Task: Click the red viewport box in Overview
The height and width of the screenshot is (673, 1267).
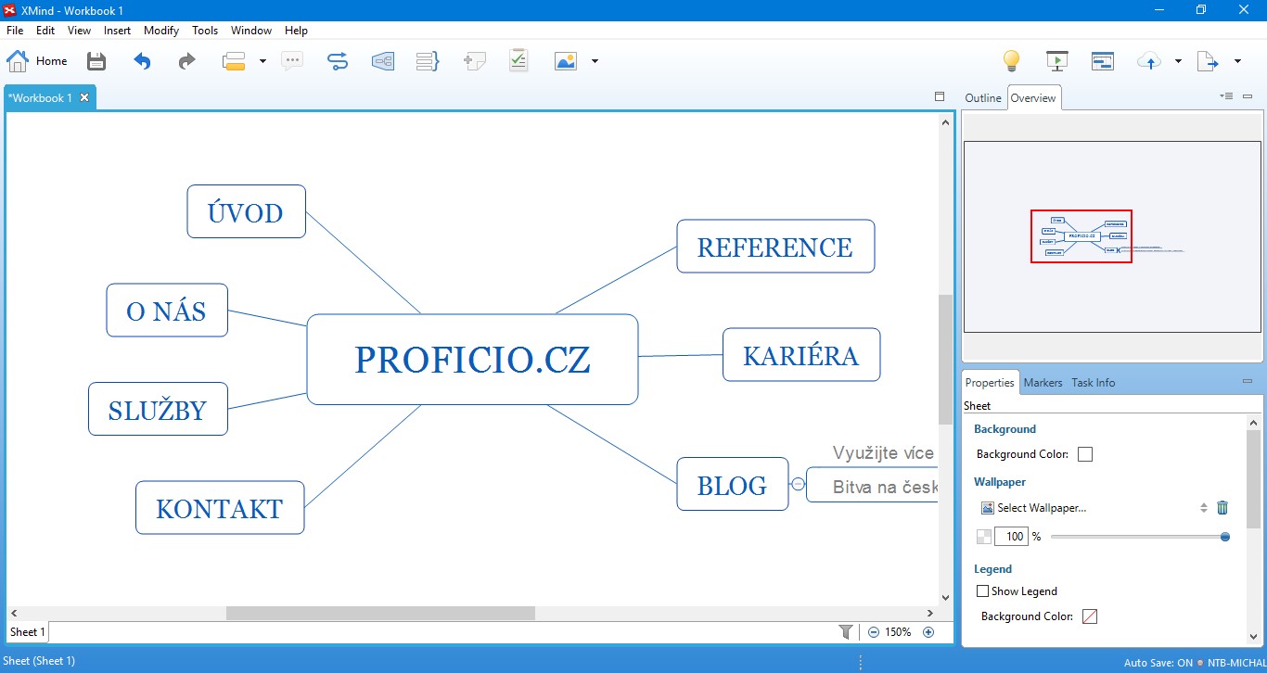Action: coord(1081,236)
